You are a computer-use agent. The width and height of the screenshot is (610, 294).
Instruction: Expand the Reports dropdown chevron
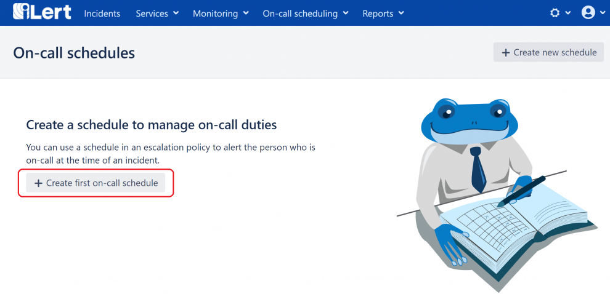pos(401,13)
